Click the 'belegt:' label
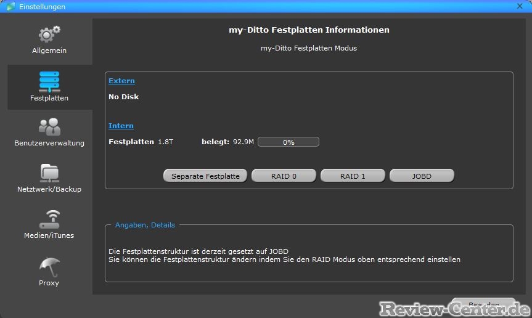Image resolution: width=532 pixels, height=318 pixels. tap(215, 142)
